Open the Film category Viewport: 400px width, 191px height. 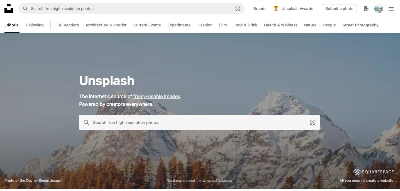223,25
